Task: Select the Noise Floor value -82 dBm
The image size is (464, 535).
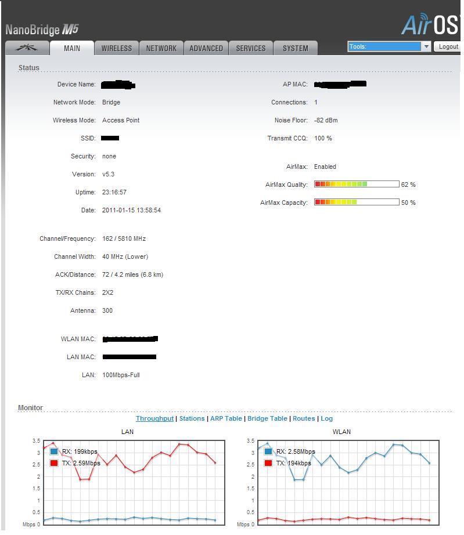Action: coord(326,120)
